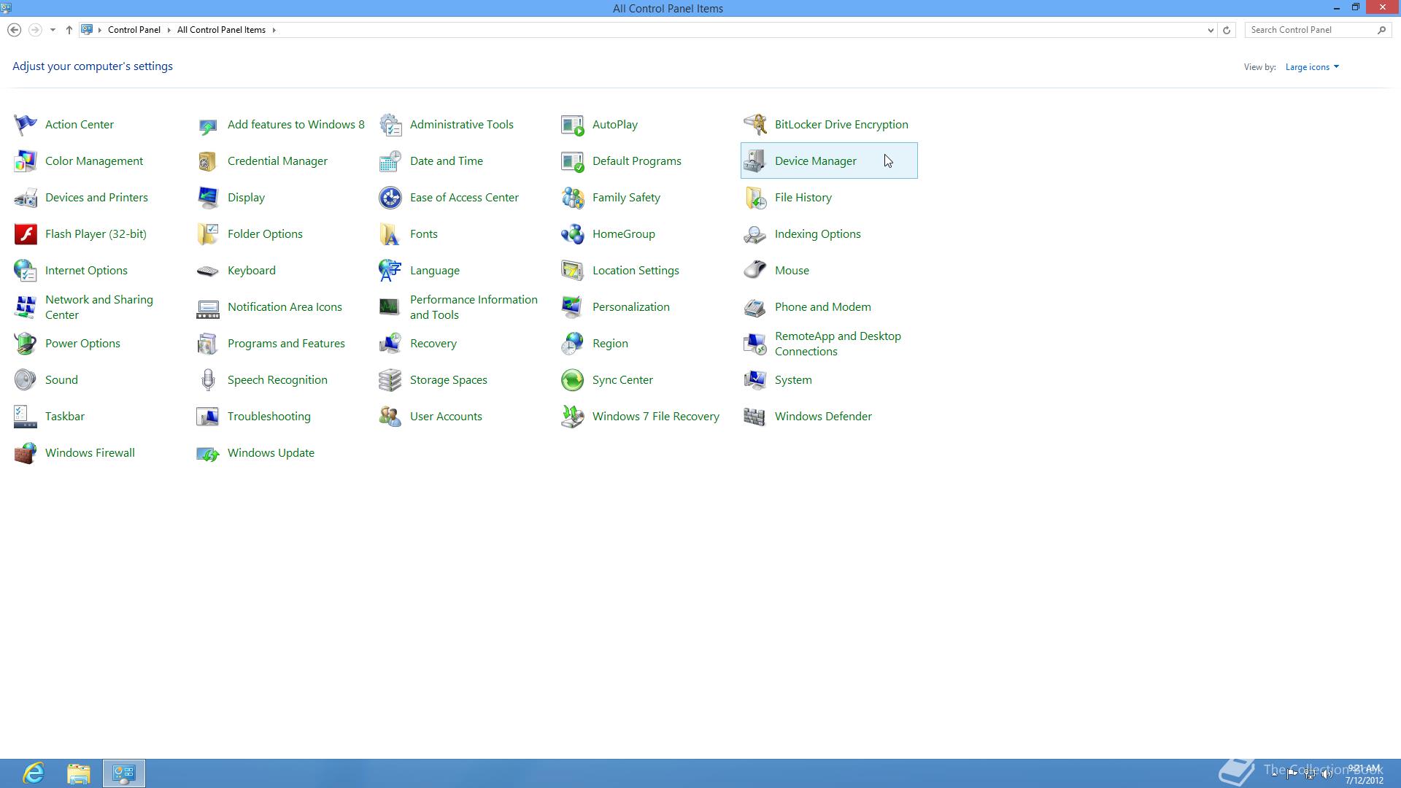Open the Action Center flag icon
This screenshot has height=788, width=1401.
pos(26,125)
